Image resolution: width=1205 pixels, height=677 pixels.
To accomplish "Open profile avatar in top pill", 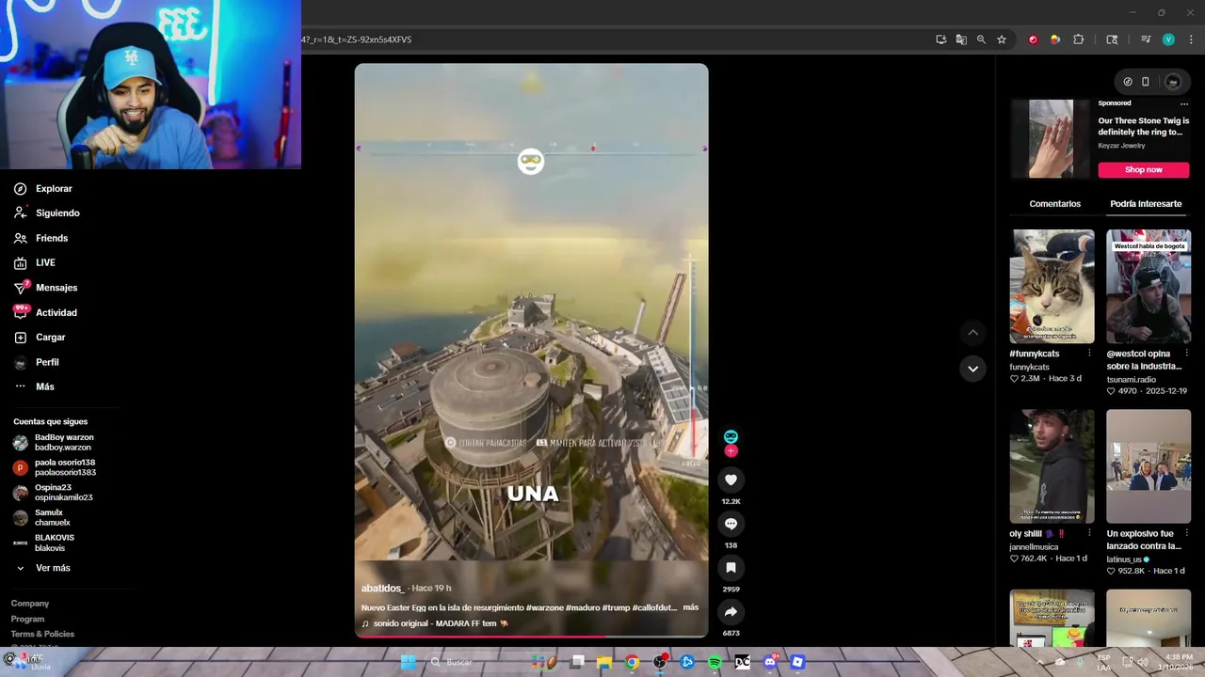I will point(1172,82).
